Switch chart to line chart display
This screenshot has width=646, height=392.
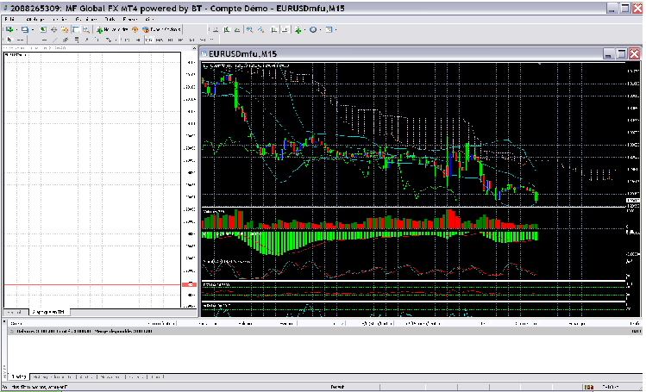click(x=235, y=29)
